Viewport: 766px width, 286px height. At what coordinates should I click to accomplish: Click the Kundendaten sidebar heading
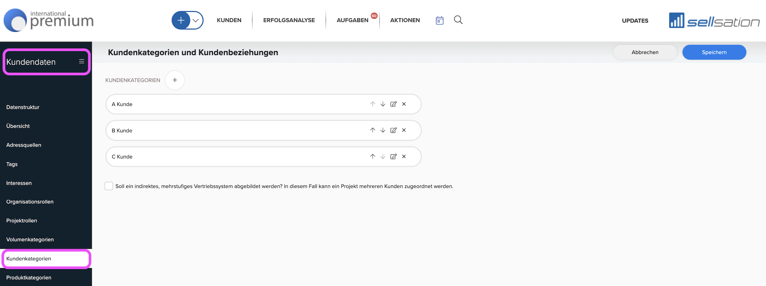[31, 62]
